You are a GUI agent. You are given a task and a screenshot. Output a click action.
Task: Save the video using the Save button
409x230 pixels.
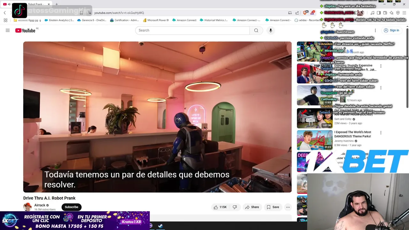pos(273,207)
